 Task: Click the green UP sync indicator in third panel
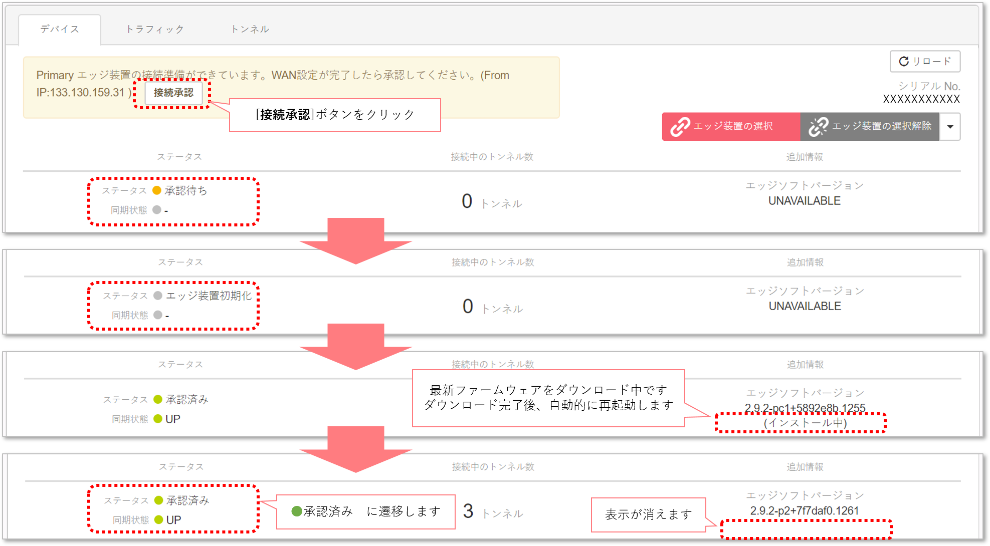click(158, 419)
